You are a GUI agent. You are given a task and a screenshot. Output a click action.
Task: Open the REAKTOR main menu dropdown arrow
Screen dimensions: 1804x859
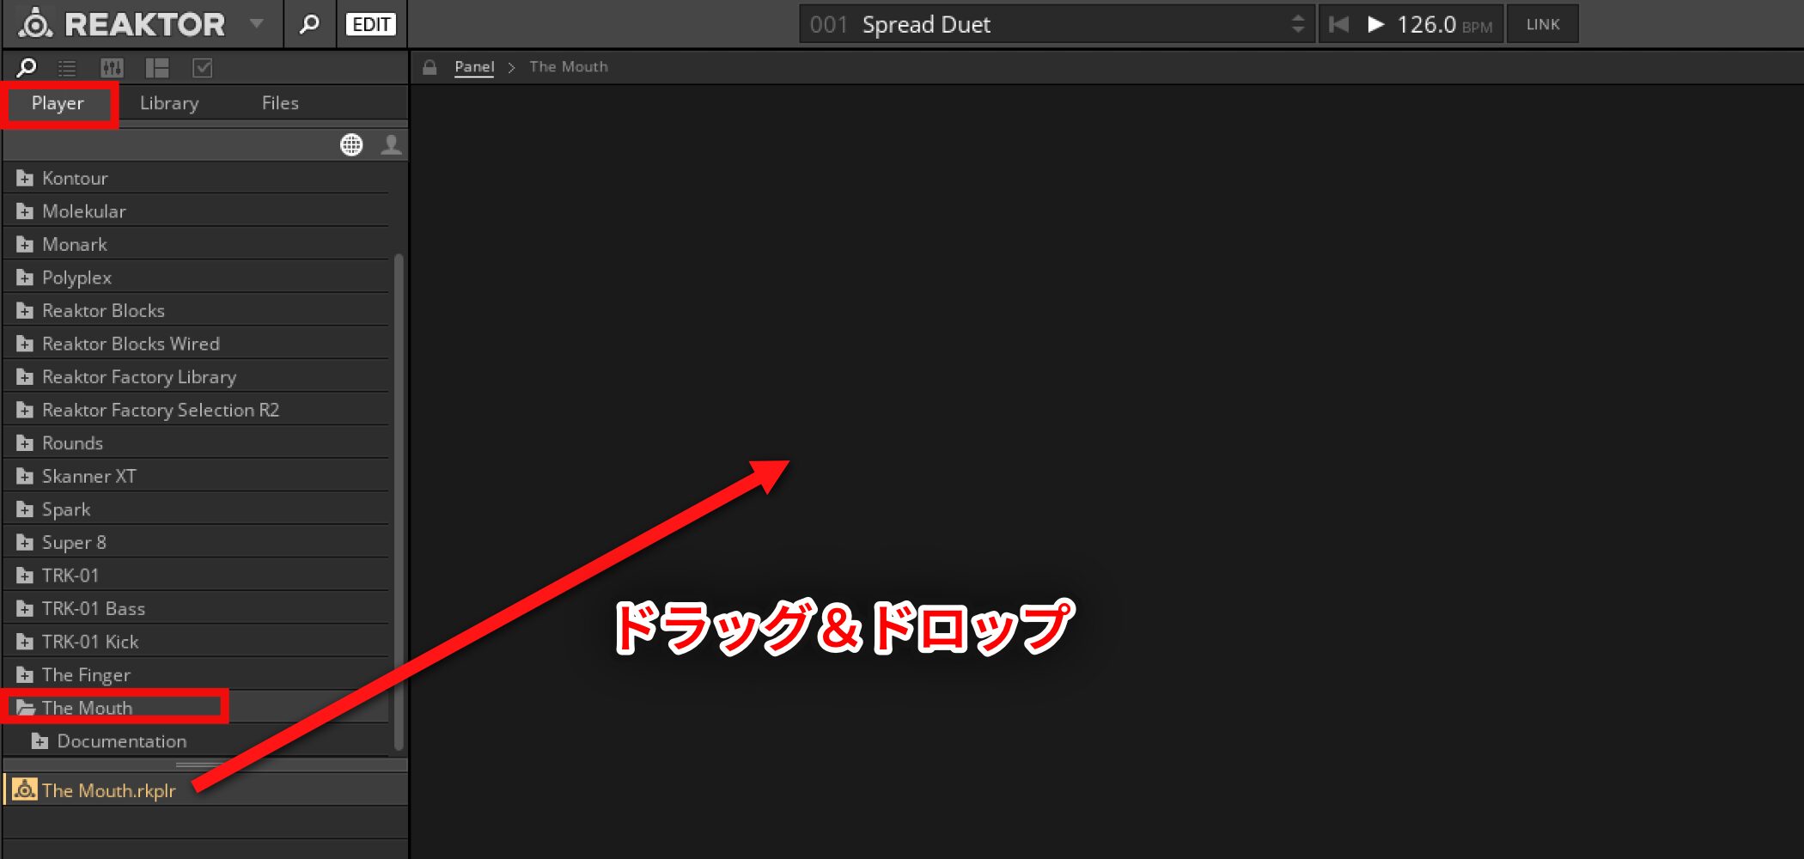tap(256, 24)
